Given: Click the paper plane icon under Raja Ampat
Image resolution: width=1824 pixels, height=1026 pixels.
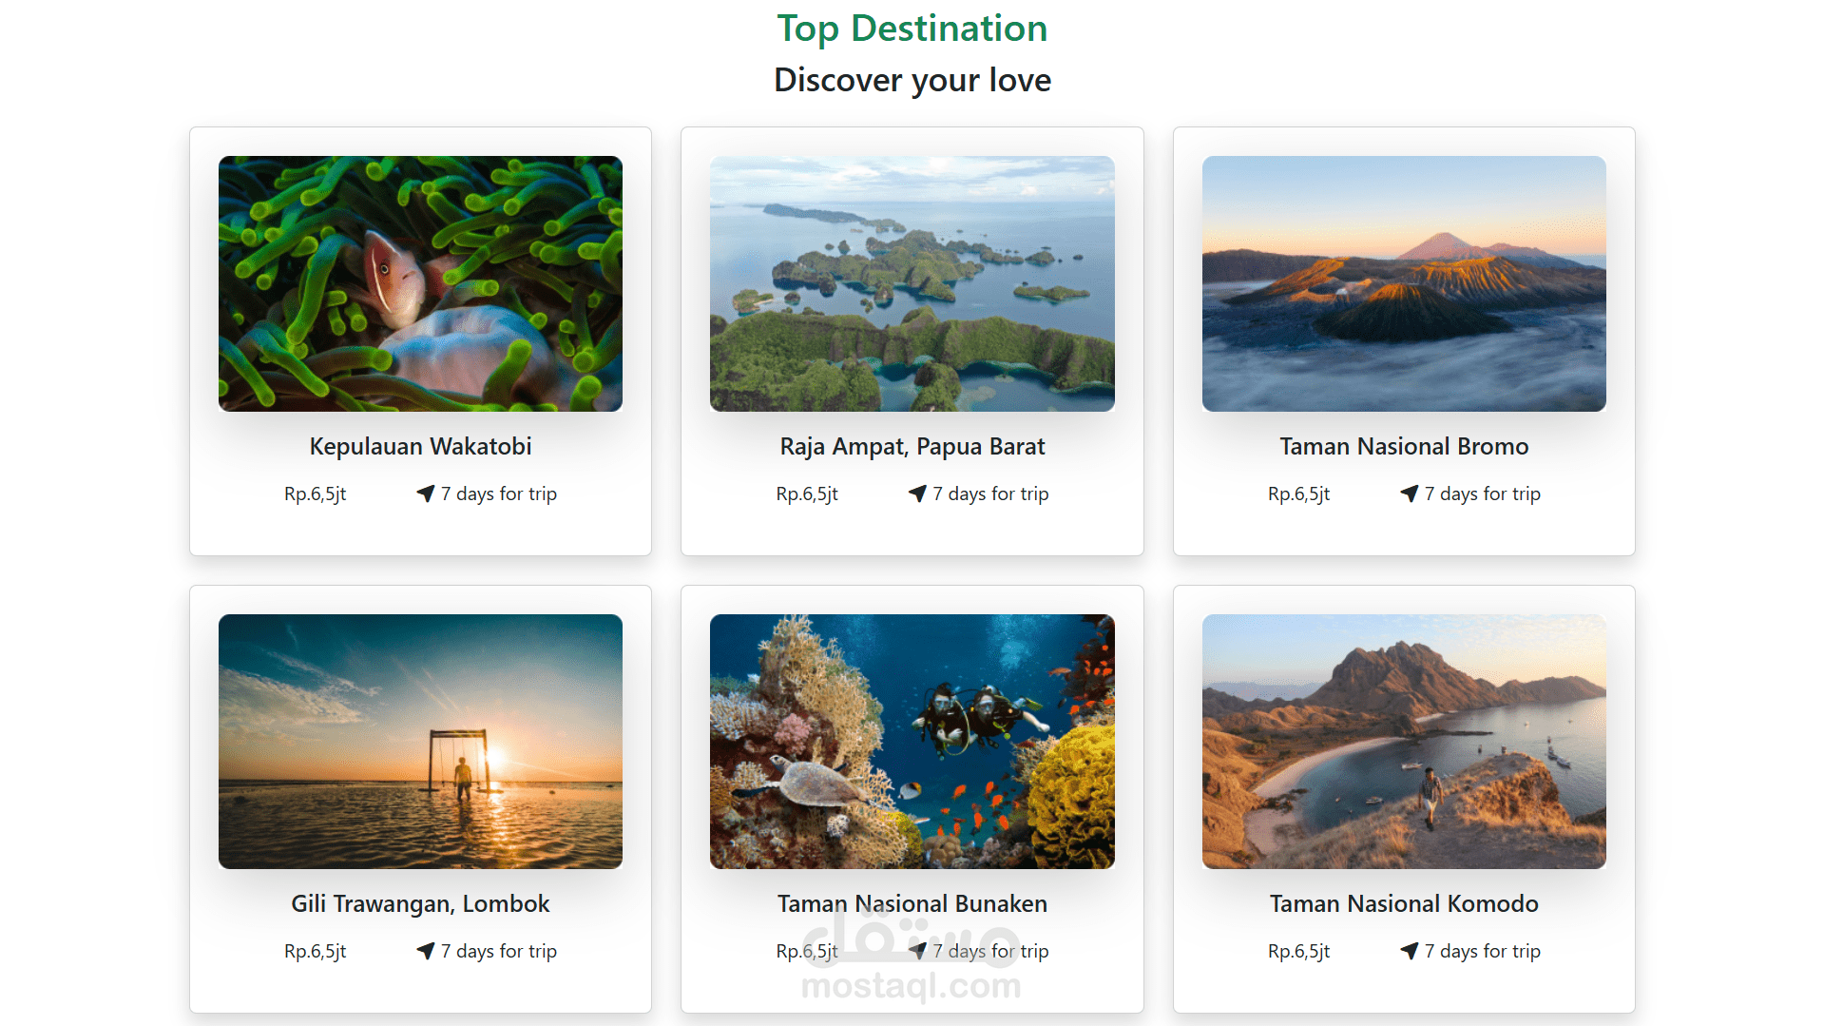Looking at the screenshot, I should (917, 494).
